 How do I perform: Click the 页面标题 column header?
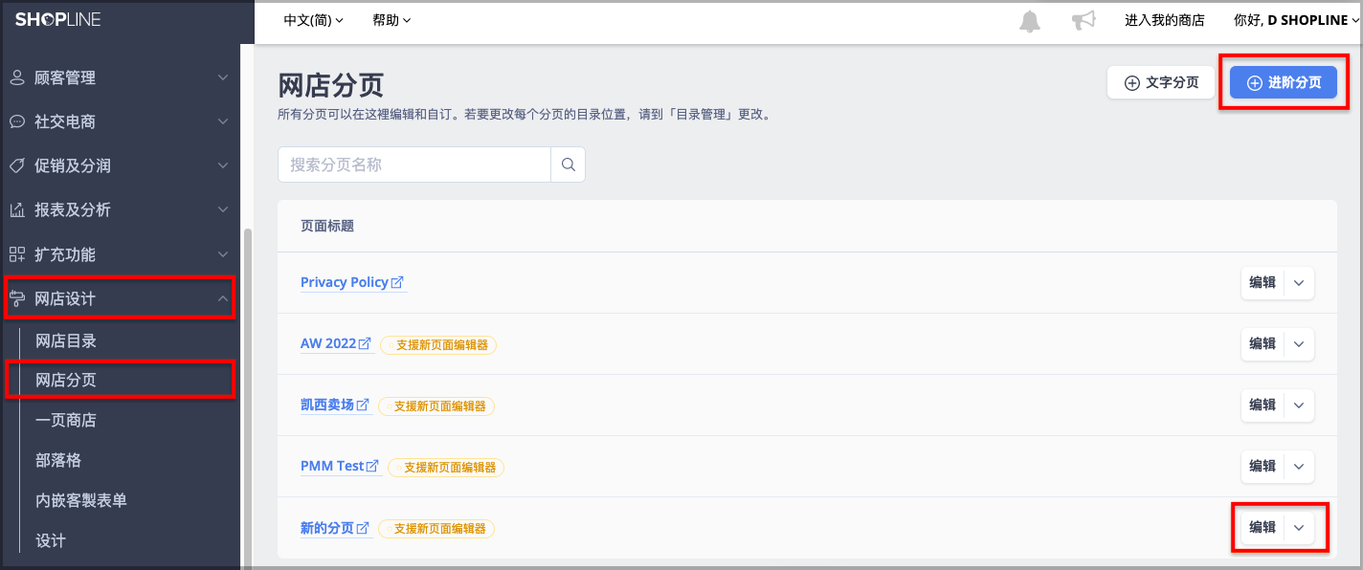(x=327, y=226)
